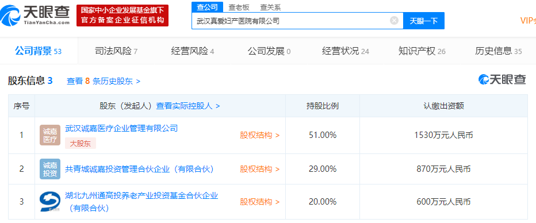Click the 天眼一下 search button
The height and width of the screenshot is (223, 536).
point(424,21)
